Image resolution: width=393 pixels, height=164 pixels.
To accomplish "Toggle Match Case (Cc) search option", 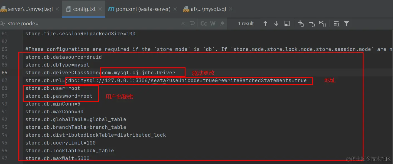I will point(204,24).
